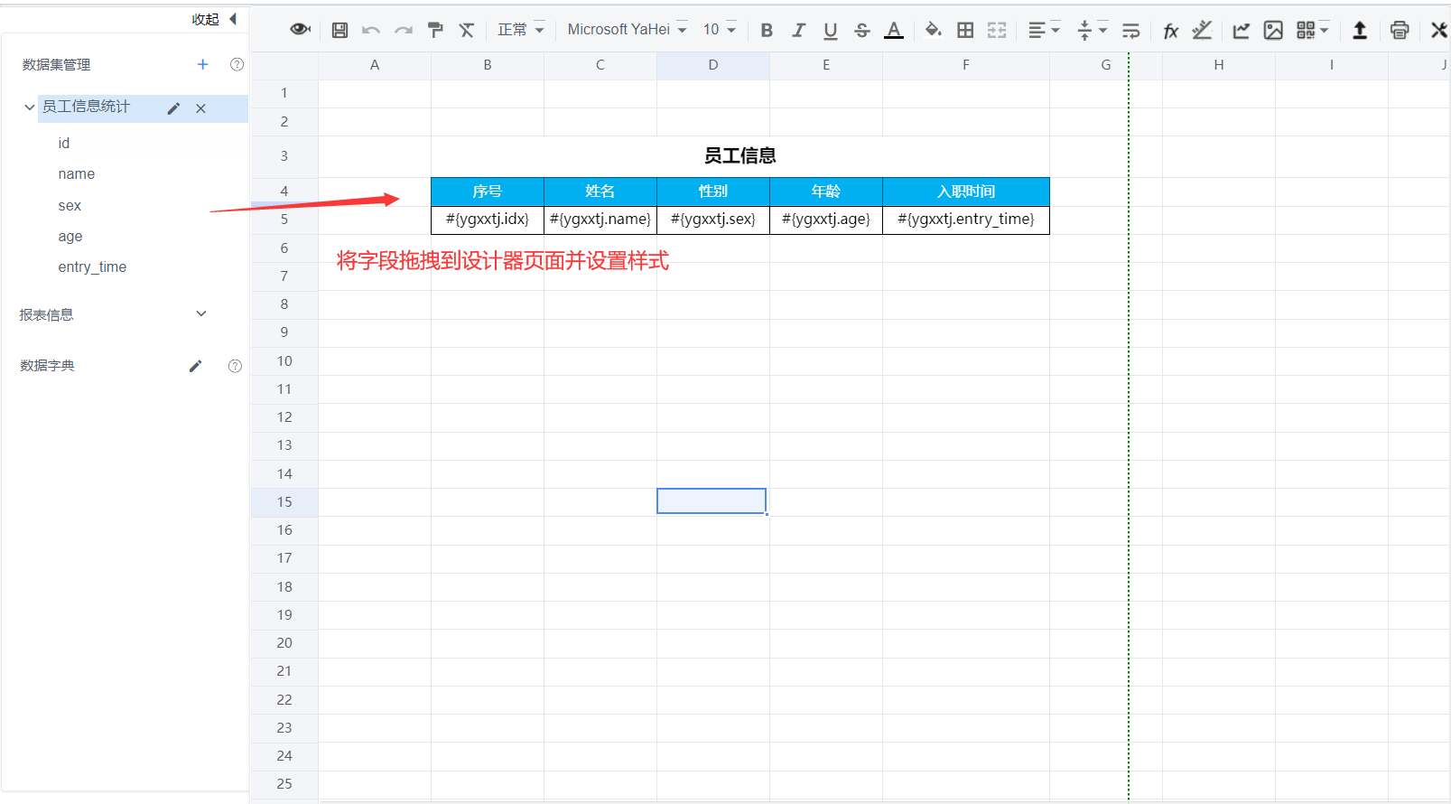Edit the 员工信息统计 dataset
The width and height of the screenshot is (1451, 804).
click(173, 108)
